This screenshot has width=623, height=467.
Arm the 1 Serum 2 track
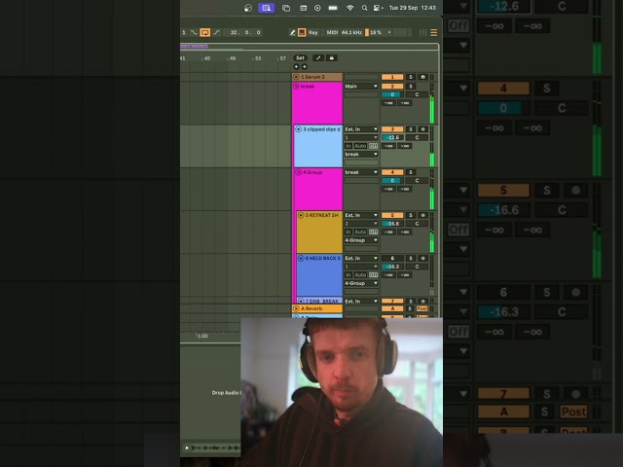click(422, 77)
